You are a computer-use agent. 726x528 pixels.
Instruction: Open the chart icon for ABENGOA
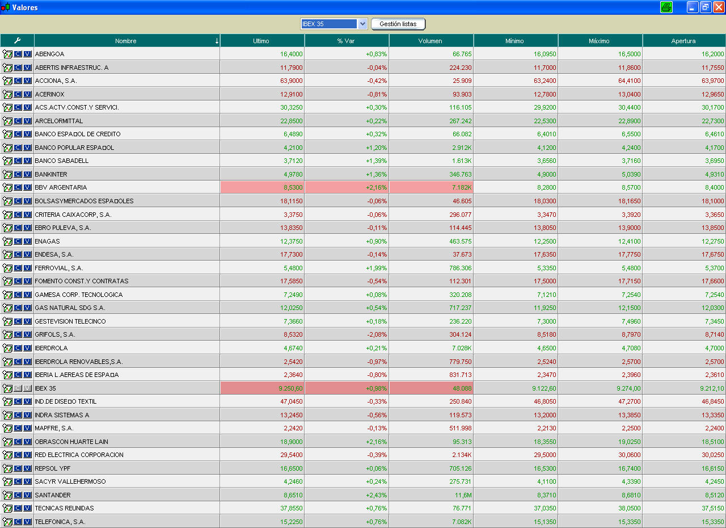tap(7, 54)
